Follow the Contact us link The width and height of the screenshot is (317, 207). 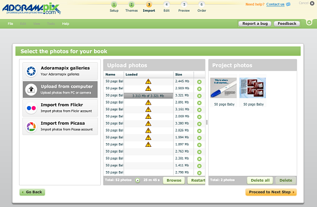tap(275, 4)
